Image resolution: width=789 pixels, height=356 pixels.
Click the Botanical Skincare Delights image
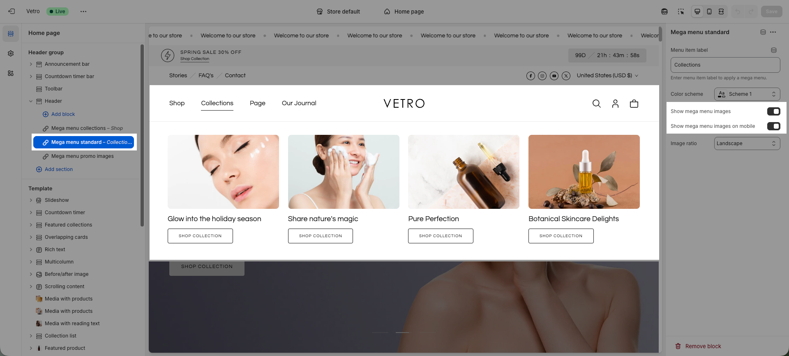coord(584,172)
